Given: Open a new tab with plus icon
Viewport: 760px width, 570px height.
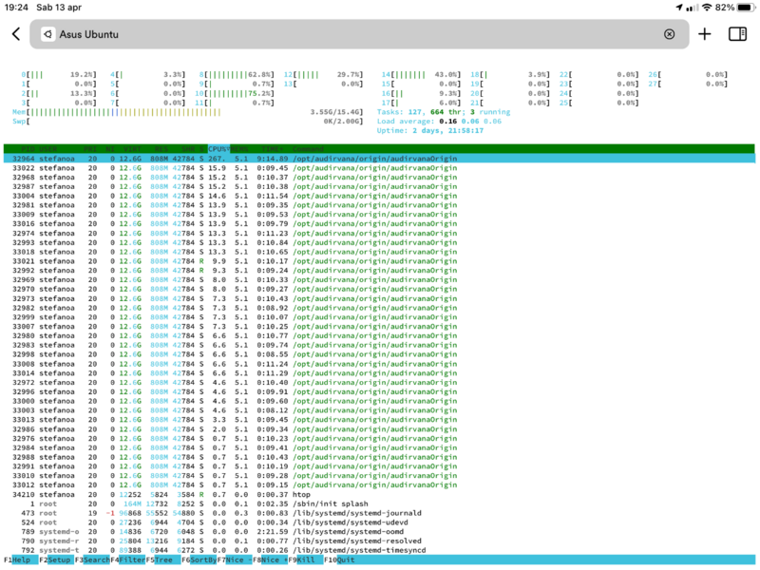Looking at the screenshot, I should point(704,34).
